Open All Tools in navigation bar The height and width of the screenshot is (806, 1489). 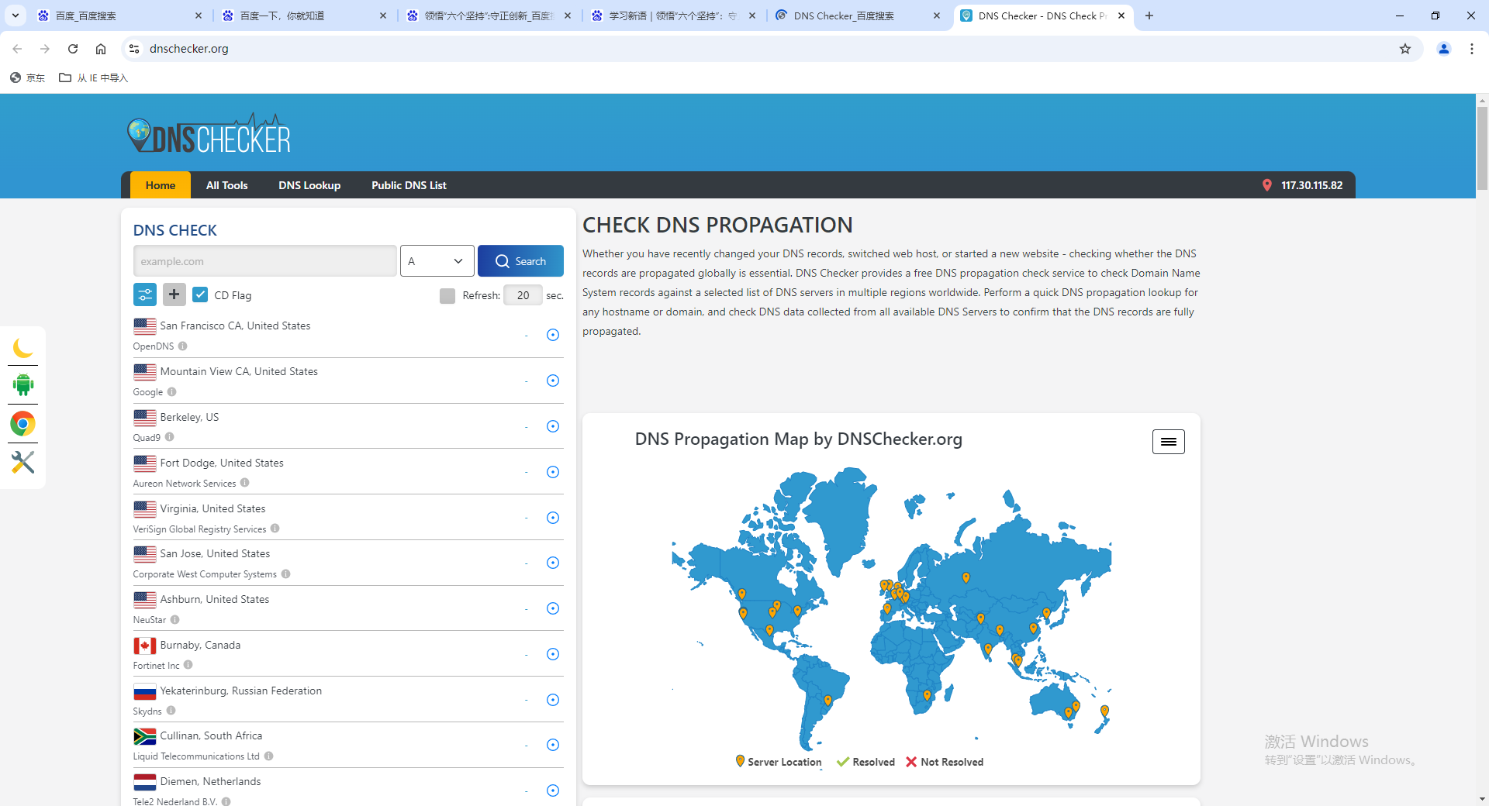[227, 185]
